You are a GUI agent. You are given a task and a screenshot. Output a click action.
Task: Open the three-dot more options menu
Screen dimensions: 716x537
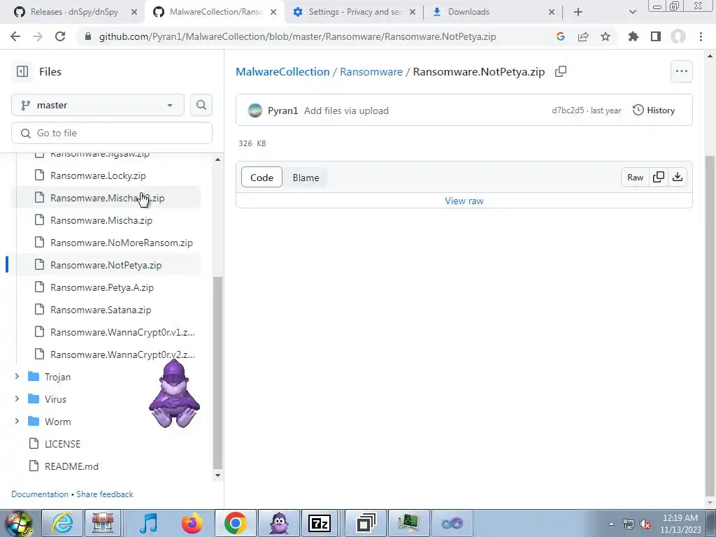pyautogui.click(x=681, y=71)
